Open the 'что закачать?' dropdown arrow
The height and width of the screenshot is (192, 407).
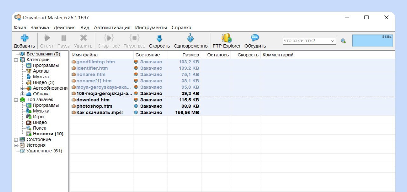(333, 41)
